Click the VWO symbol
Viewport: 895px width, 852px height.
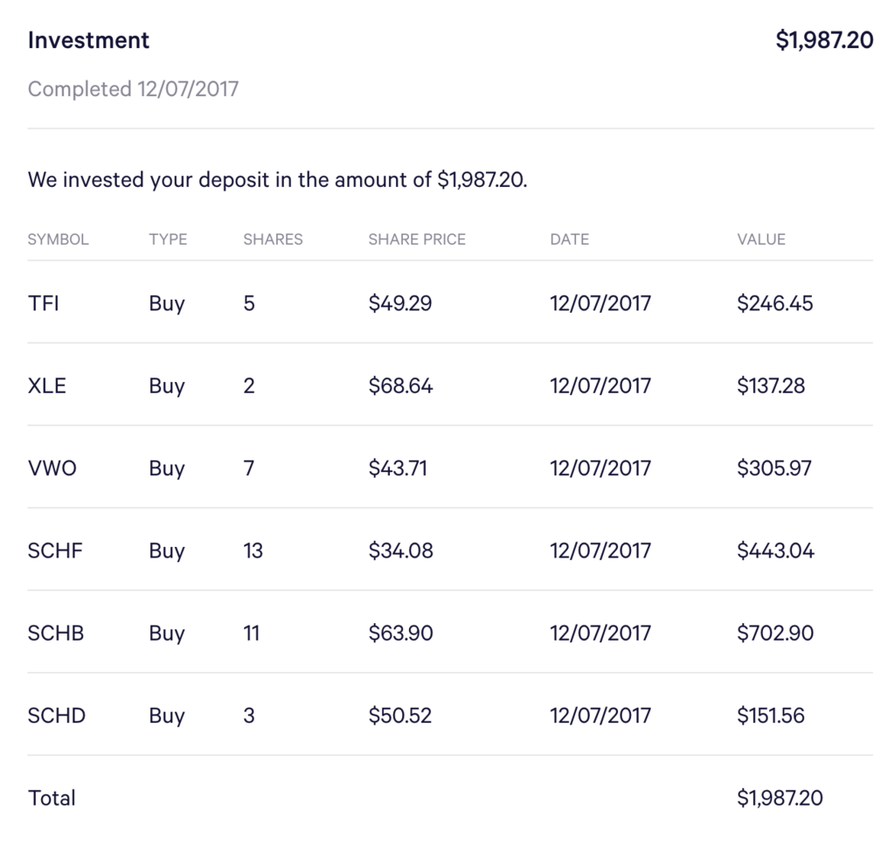coord(52,468)
